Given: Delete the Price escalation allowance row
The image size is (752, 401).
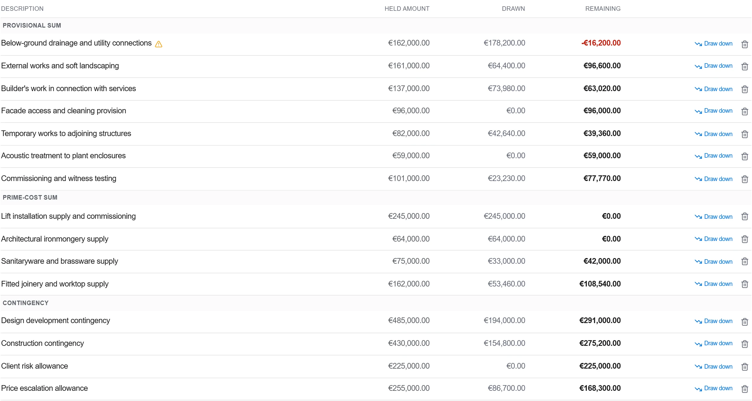Looking at the screenshot, I should [745, 389].
